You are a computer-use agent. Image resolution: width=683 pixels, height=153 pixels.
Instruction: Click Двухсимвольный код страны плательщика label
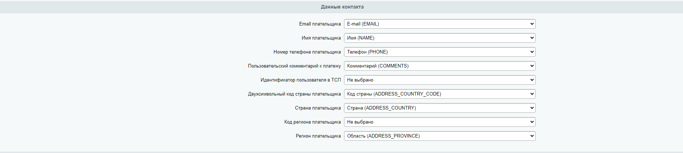[294, 94]
